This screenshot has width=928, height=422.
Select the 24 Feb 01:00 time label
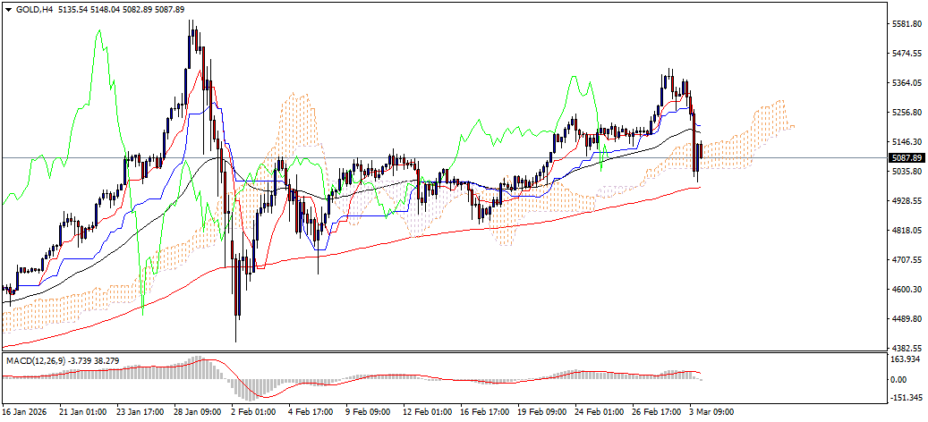(x=599, y=410)
